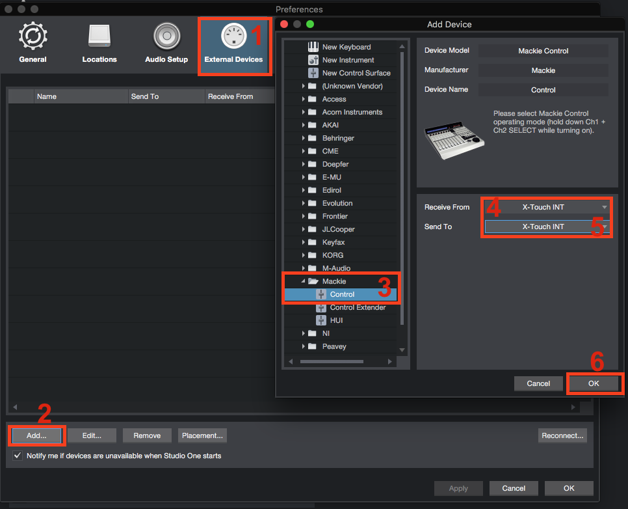Open the General preferences gear icon
This screenshot has width=628, height=509.
[x=33, y=37]
